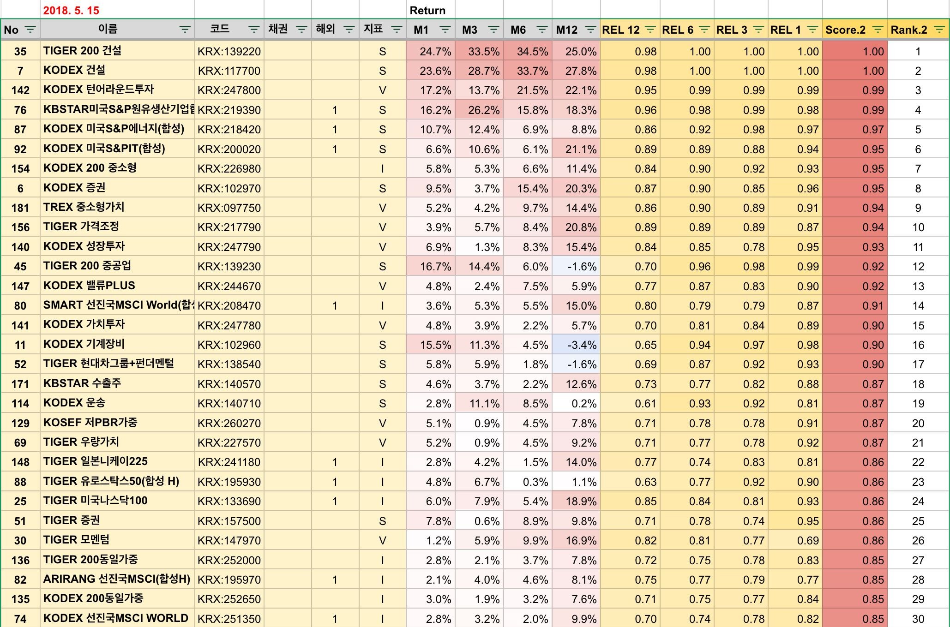This screenshot has height=627, width=950.
Task: Select the cell KODEX 선진국MSCI WORLD
Action: pos(117,618)
